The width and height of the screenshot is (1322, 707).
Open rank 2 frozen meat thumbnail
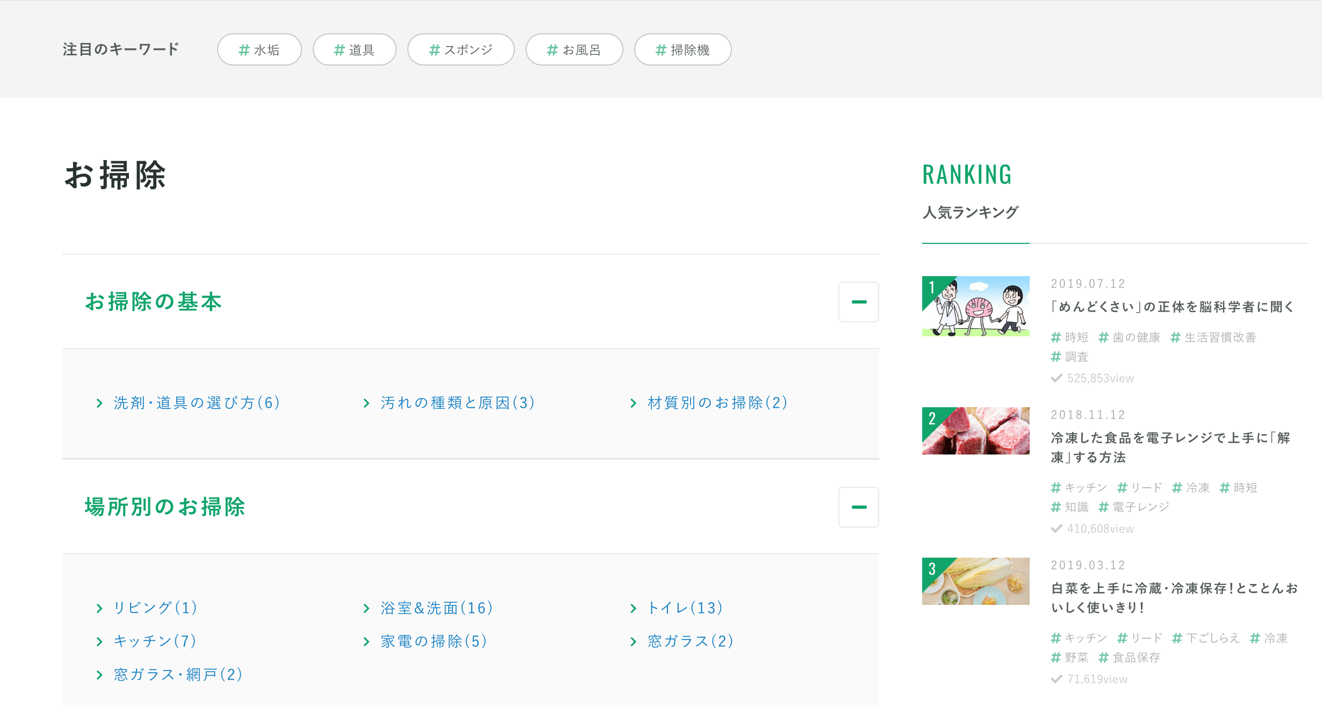(x=976, y=431)
